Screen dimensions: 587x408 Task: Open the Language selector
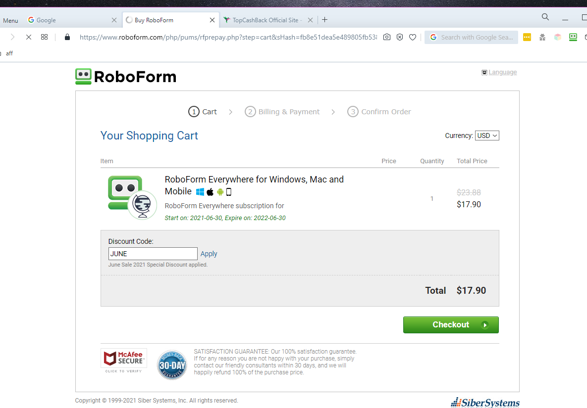click(502, 72)
